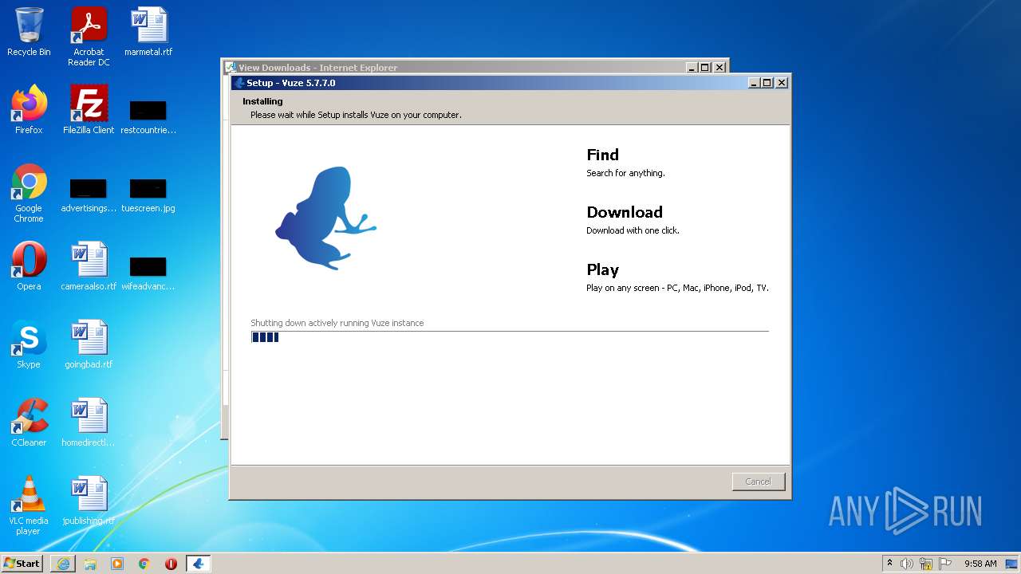The height and width of the screenshot is (574, 1021).
Task: Launch CCleaner desktop shortcut
Action: (x=29, y=423)
